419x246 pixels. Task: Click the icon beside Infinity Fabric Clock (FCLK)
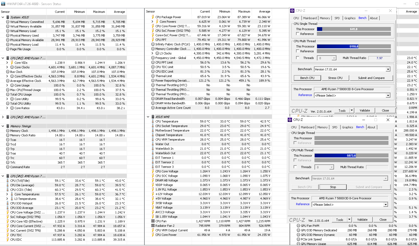point(153,44)
